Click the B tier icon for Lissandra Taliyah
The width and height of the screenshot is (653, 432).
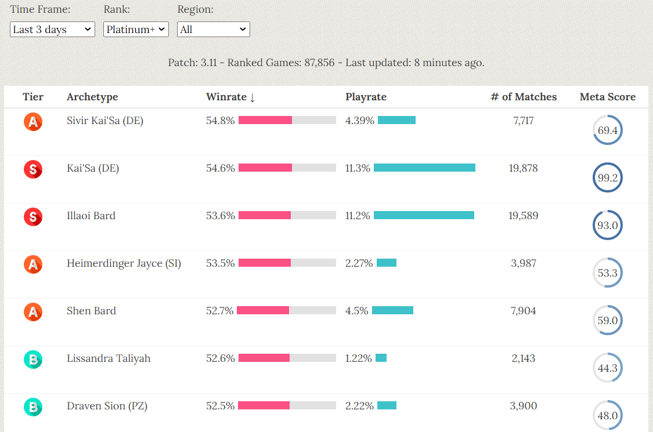point(33,360)
